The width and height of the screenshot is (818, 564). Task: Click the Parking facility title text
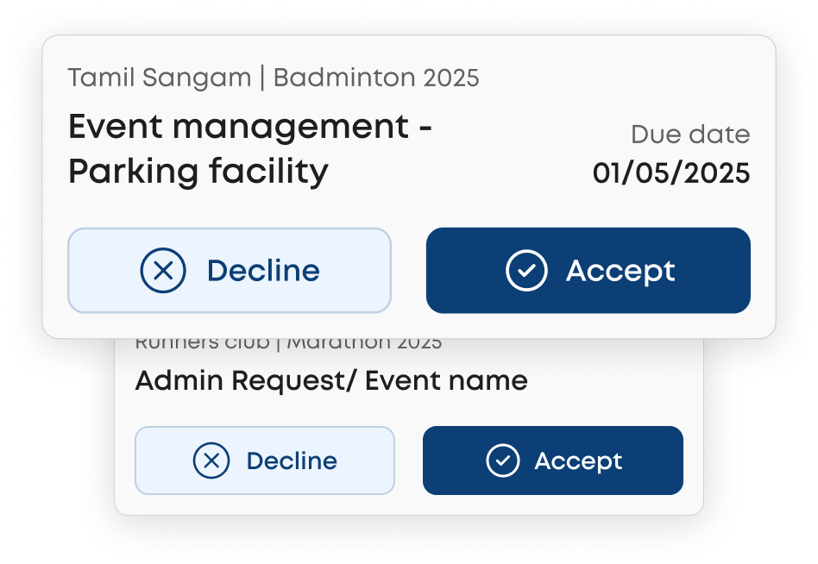[198, 172]
